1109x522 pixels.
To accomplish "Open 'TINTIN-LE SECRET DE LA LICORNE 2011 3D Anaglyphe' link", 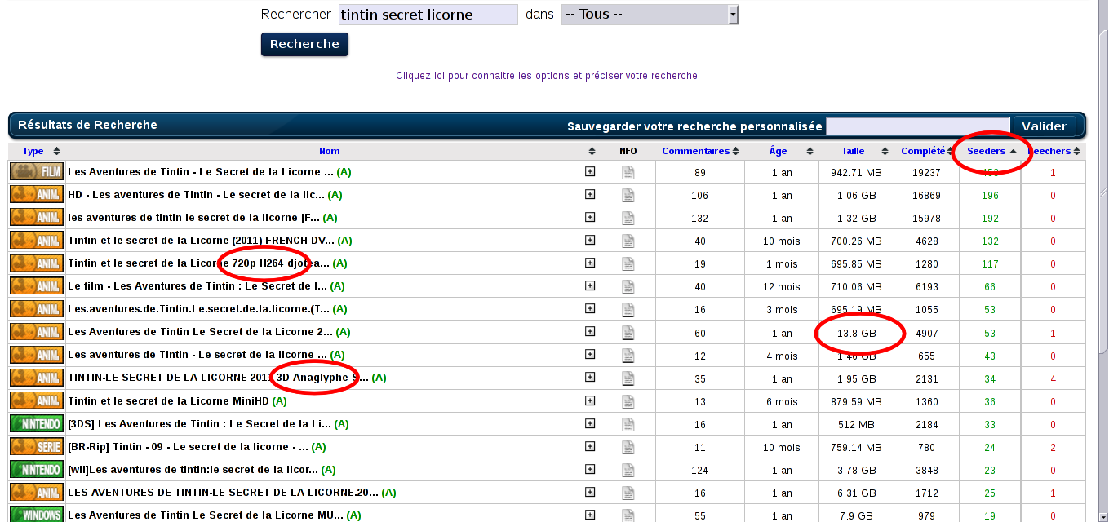I will (218, 378).
